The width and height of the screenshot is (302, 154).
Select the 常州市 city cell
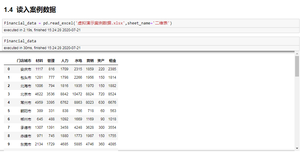[26, 102]
